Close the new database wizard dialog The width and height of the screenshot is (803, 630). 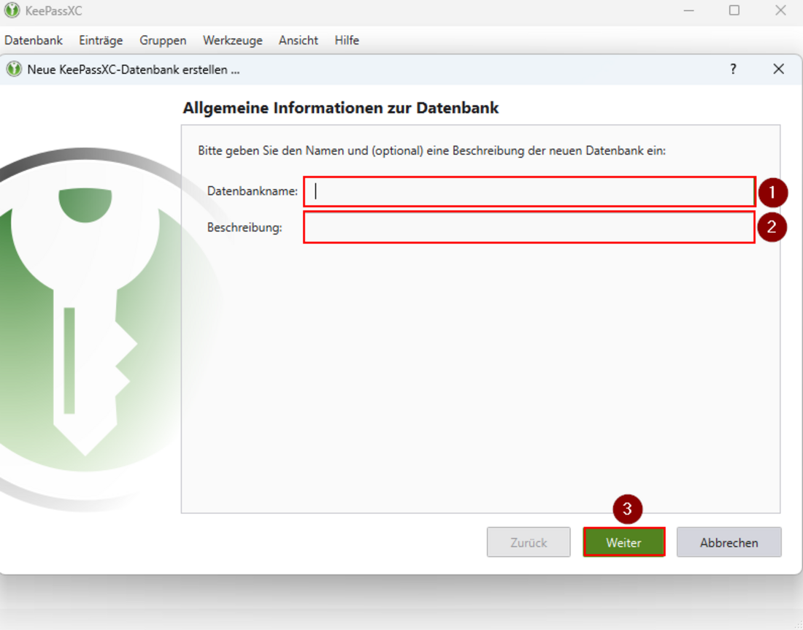tap(778, 69)
